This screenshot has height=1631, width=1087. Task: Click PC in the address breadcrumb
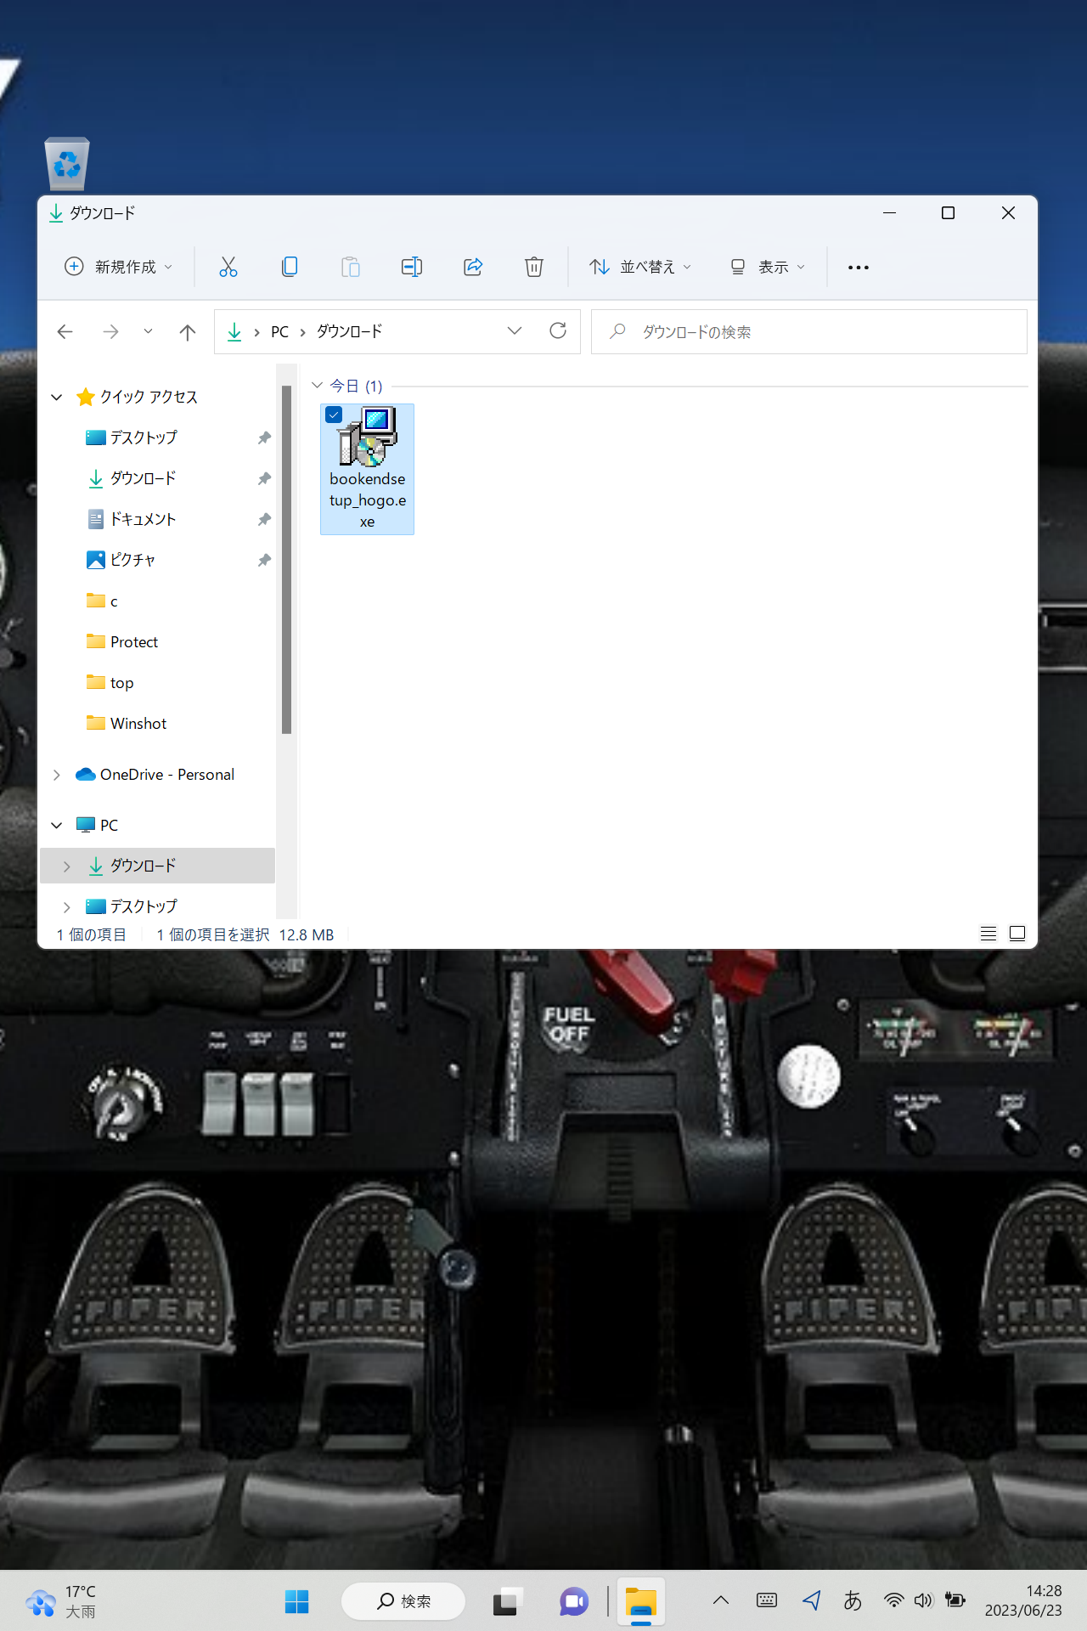[x=279, y=332]
